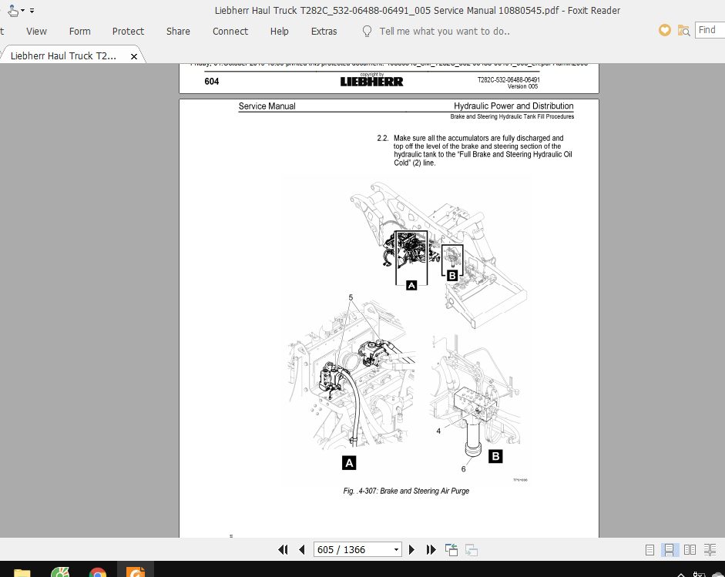Jump to the last page using skip button
The image size is (725, 577).
[431, 549]
